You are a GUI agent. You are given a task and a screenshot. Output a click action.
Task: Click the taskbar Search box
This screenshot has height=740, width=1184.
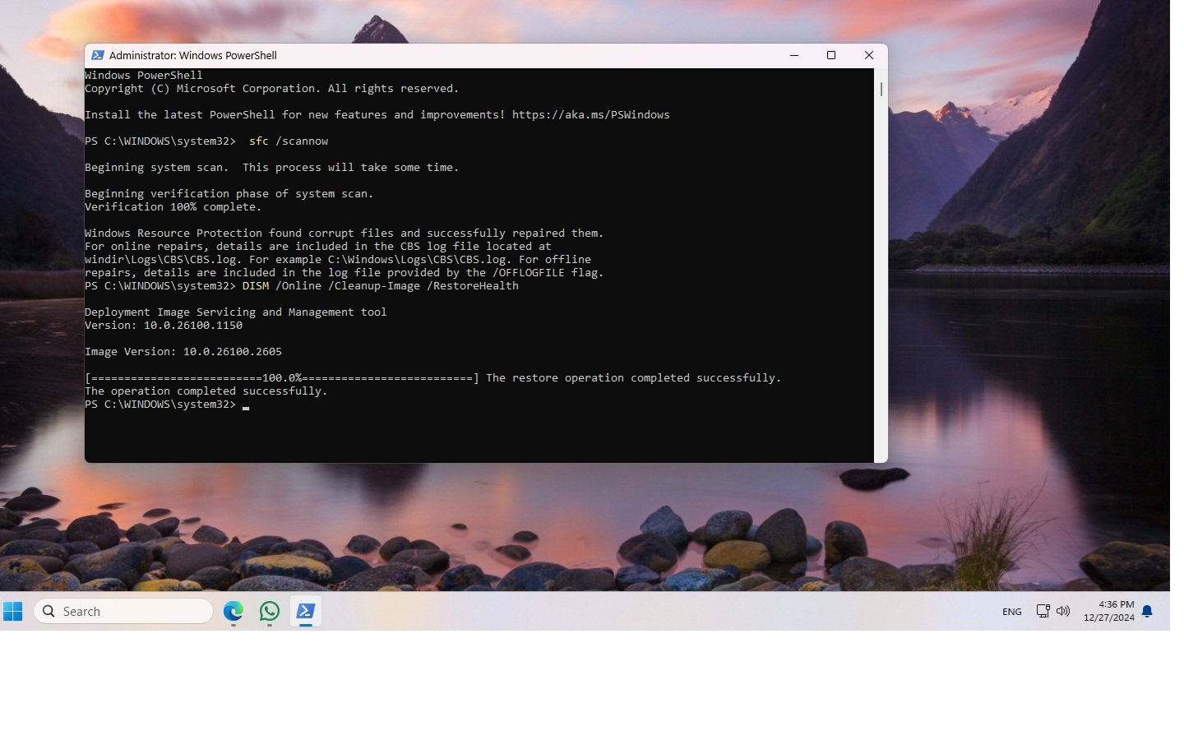132,611
